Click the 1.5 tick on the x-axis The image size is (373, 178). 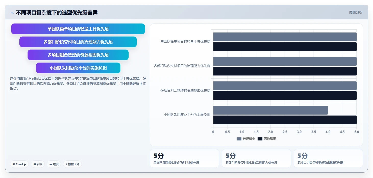pos(256,132)
